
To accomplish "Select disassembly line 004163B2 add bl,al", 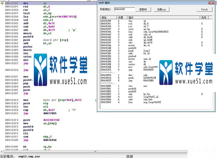I will 51,43.
